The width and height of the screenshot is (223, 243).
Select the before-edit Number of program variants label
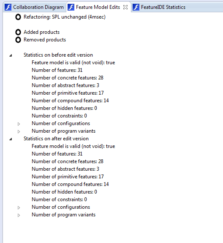pyautogui.click(x=64, y=131)
